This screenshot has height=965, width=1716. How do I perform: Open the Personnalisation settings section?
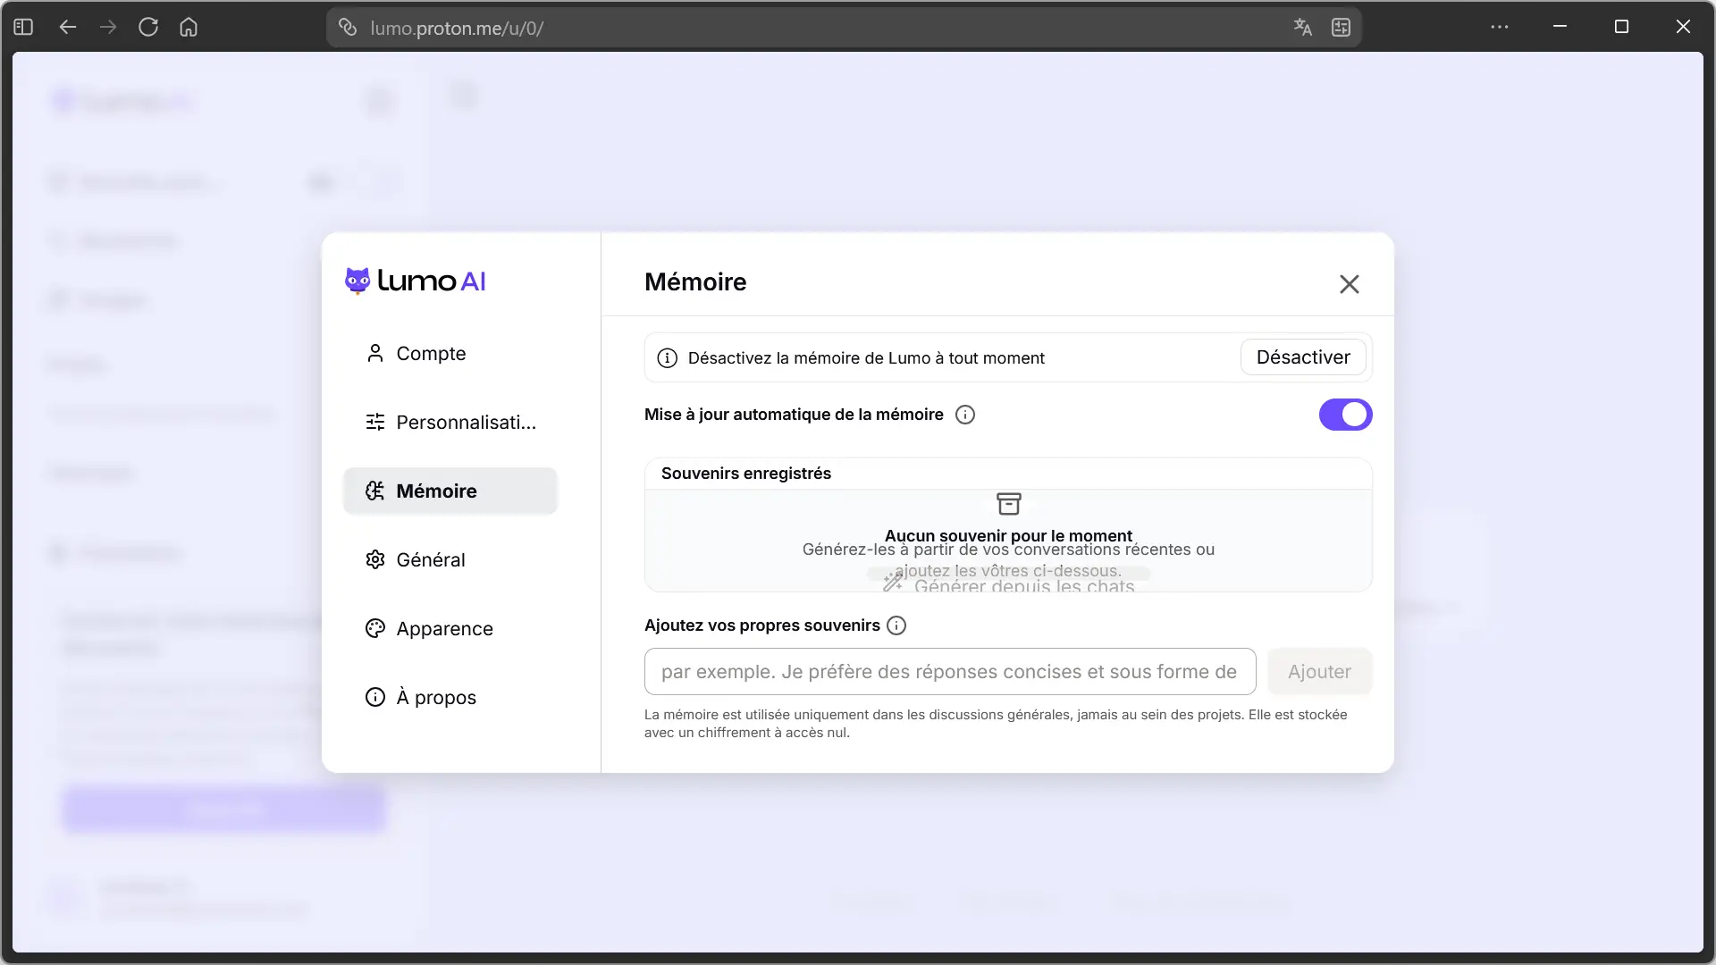tap(450, 423)
